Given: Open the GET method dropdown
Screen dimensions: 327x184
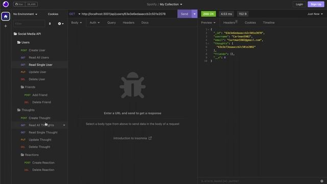Looking at the screenshot, I should click(75, 14).
